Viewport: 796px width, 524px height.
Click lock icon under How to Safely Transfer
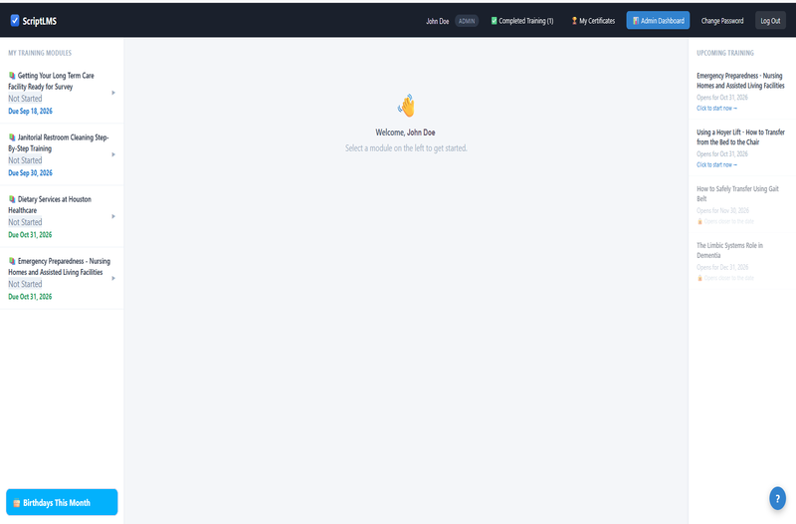tap(699, 221)
